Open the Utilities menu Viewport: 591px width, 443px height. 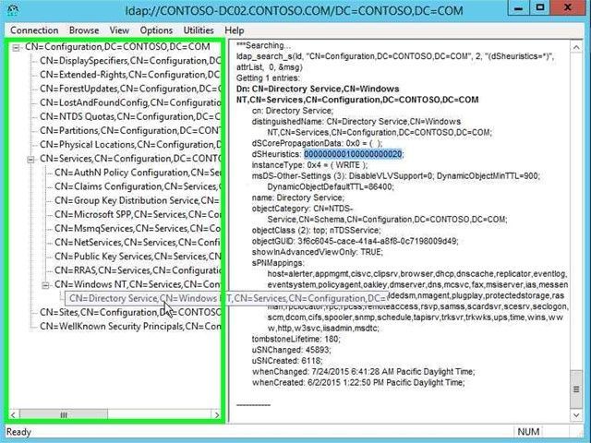199,30
